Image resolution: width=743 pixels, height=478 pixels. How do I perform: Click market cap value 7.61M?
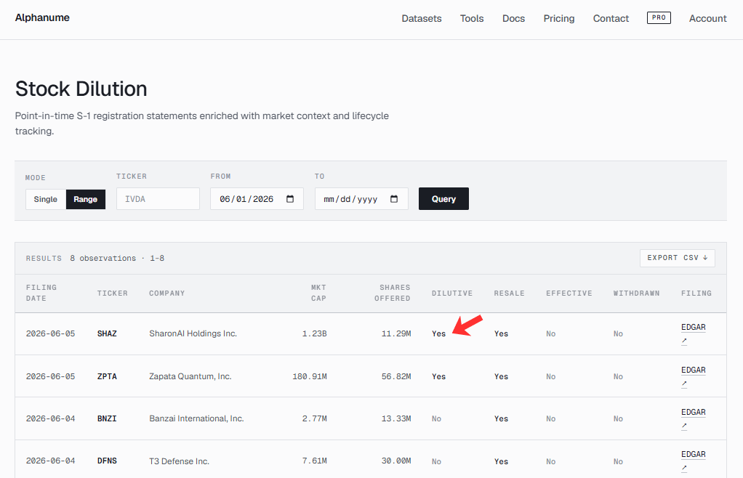click(x=315, y=461)
